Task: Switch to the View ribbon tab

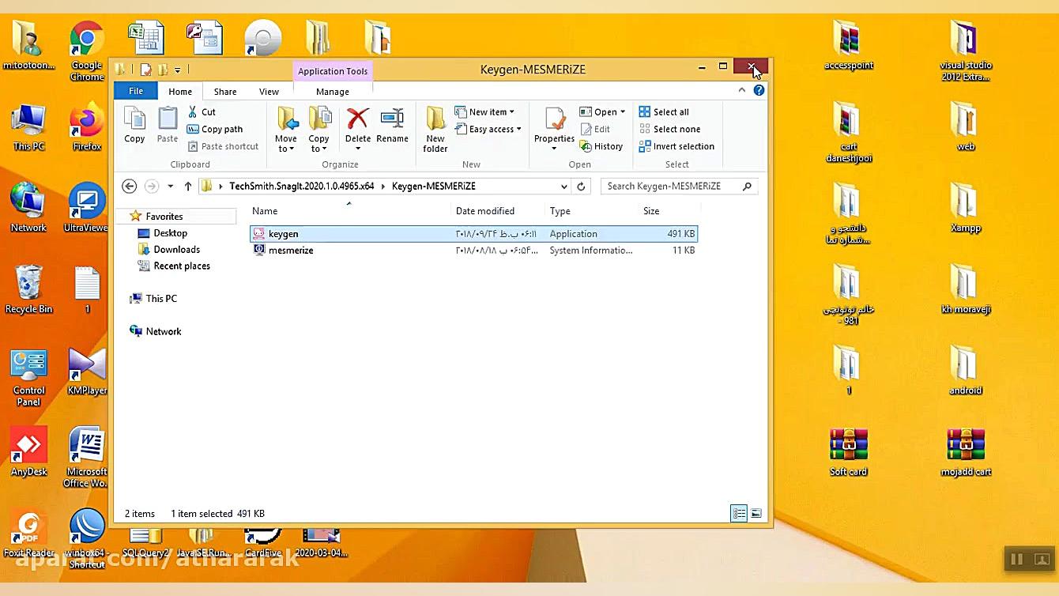Action: tap(268, 91)
